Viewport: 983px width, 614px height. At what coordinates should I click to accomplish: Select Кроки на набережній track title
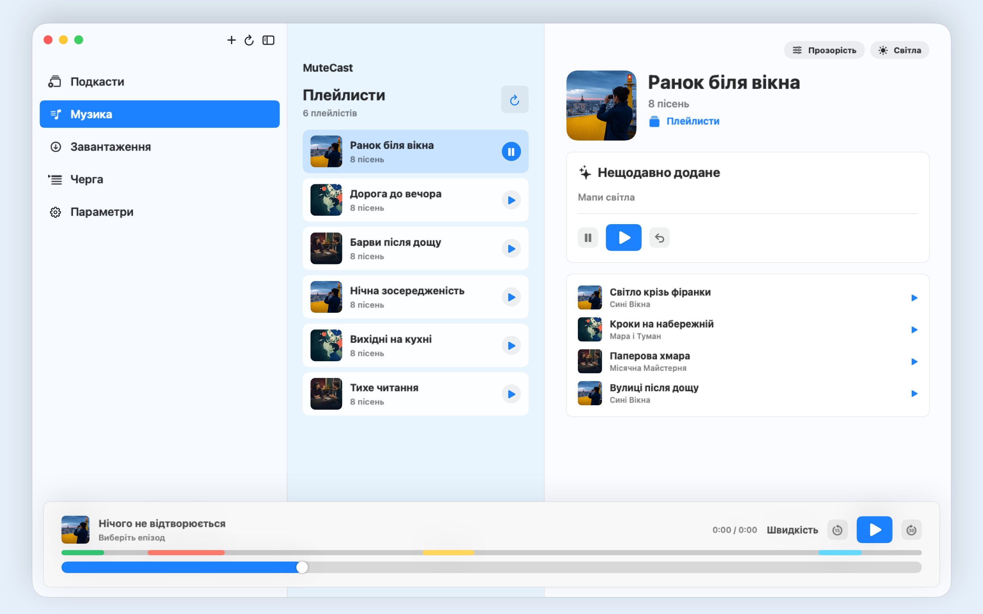tap(661, 324)
